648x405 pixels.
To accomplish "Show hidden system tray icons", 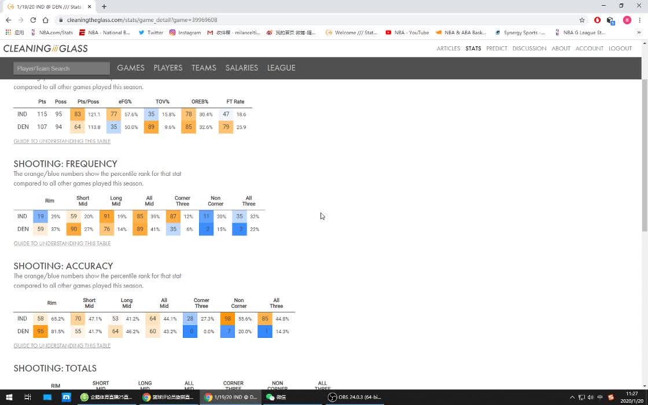I will click(x=572, y=397).
